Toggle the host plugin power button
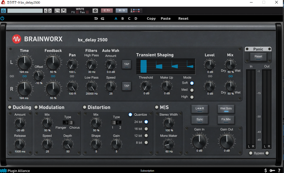The width and height of the screenshot is (284, 173). pos(3,11)
